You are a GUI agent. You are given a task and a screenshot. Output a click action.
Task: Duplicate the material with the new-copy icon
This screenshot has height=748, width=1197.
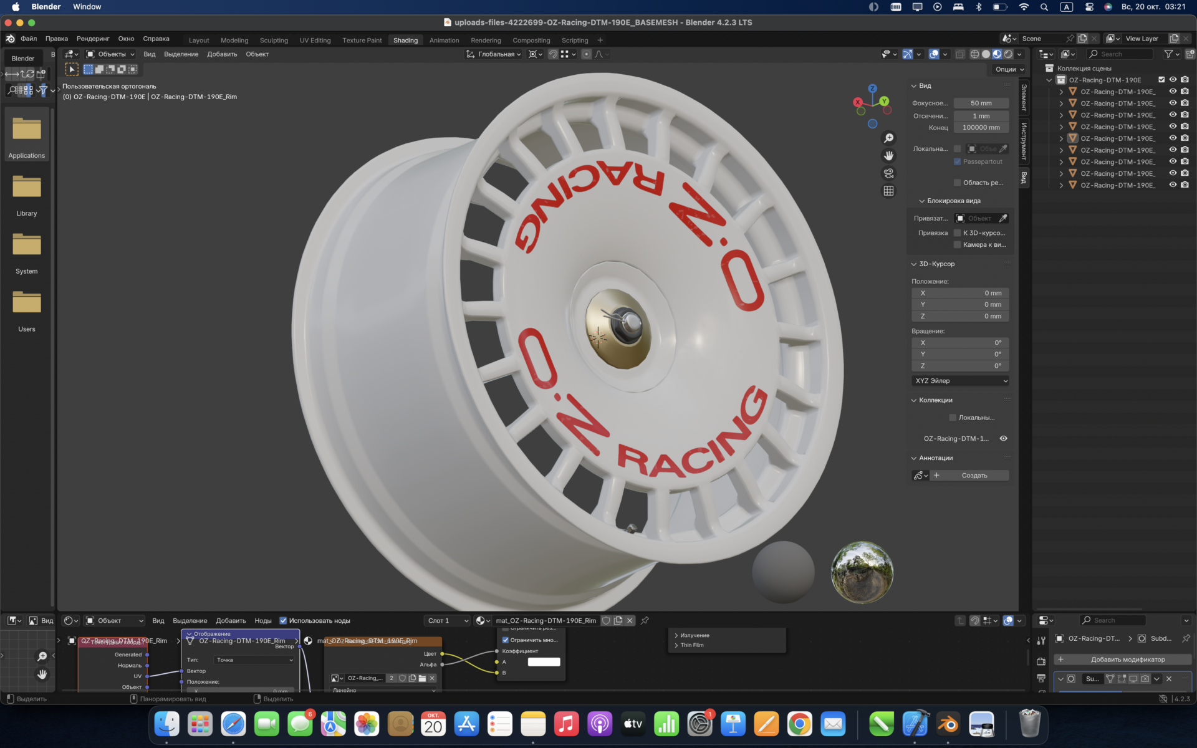pyautogui.click(x=618, y=620)
